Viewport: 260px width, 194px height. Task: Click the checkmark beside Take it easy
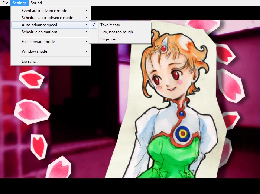[94, 25]
